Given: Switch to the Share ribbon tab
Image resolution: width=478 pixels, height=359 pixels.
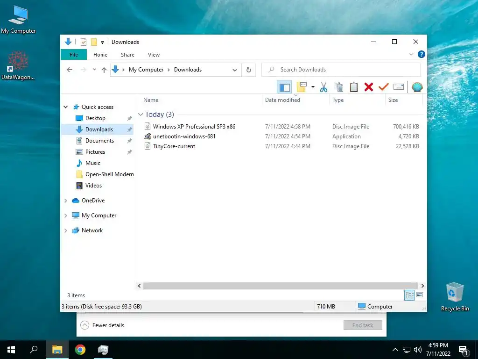Looking at the screenshot, I should click(x=127, y=55).
